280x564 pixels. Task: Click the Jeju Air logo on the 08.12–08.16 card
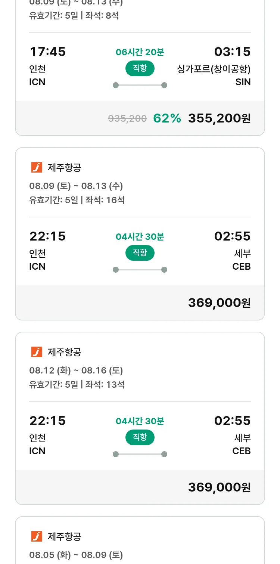(37, 352)
